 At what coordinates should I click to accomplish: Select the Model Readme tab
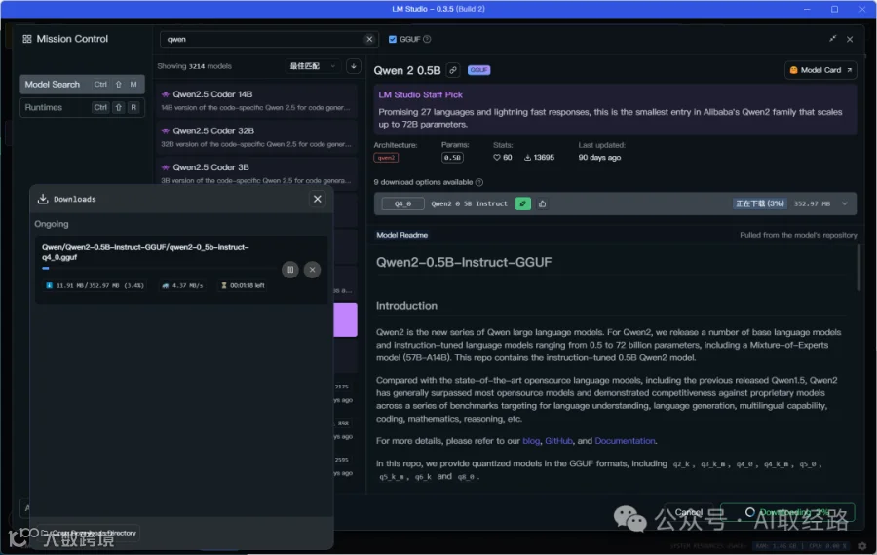click(x=402, y=235)
